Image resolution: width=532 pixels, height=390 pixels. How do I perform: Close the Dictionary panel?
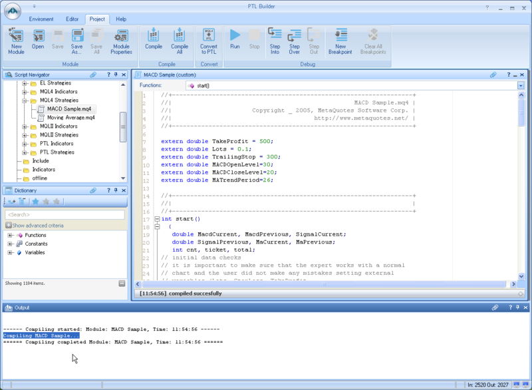(x=124, y=190)
